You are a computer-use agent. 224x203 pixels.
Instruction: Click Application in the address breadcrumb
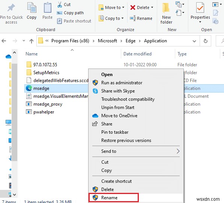tap(155, 41)
